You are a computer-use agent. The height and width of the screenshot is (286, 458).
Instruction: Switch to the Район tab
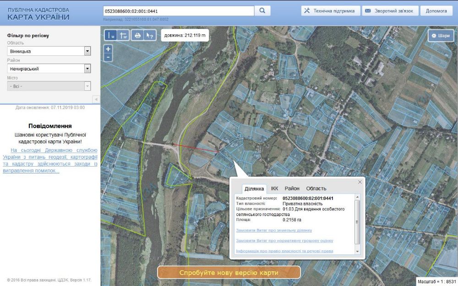tap(292, 189)
